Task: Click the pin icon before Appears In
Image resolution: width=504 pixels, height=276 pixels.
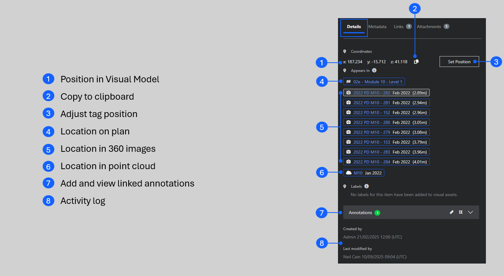Action: pyautogui.click(x=345, y=70)
